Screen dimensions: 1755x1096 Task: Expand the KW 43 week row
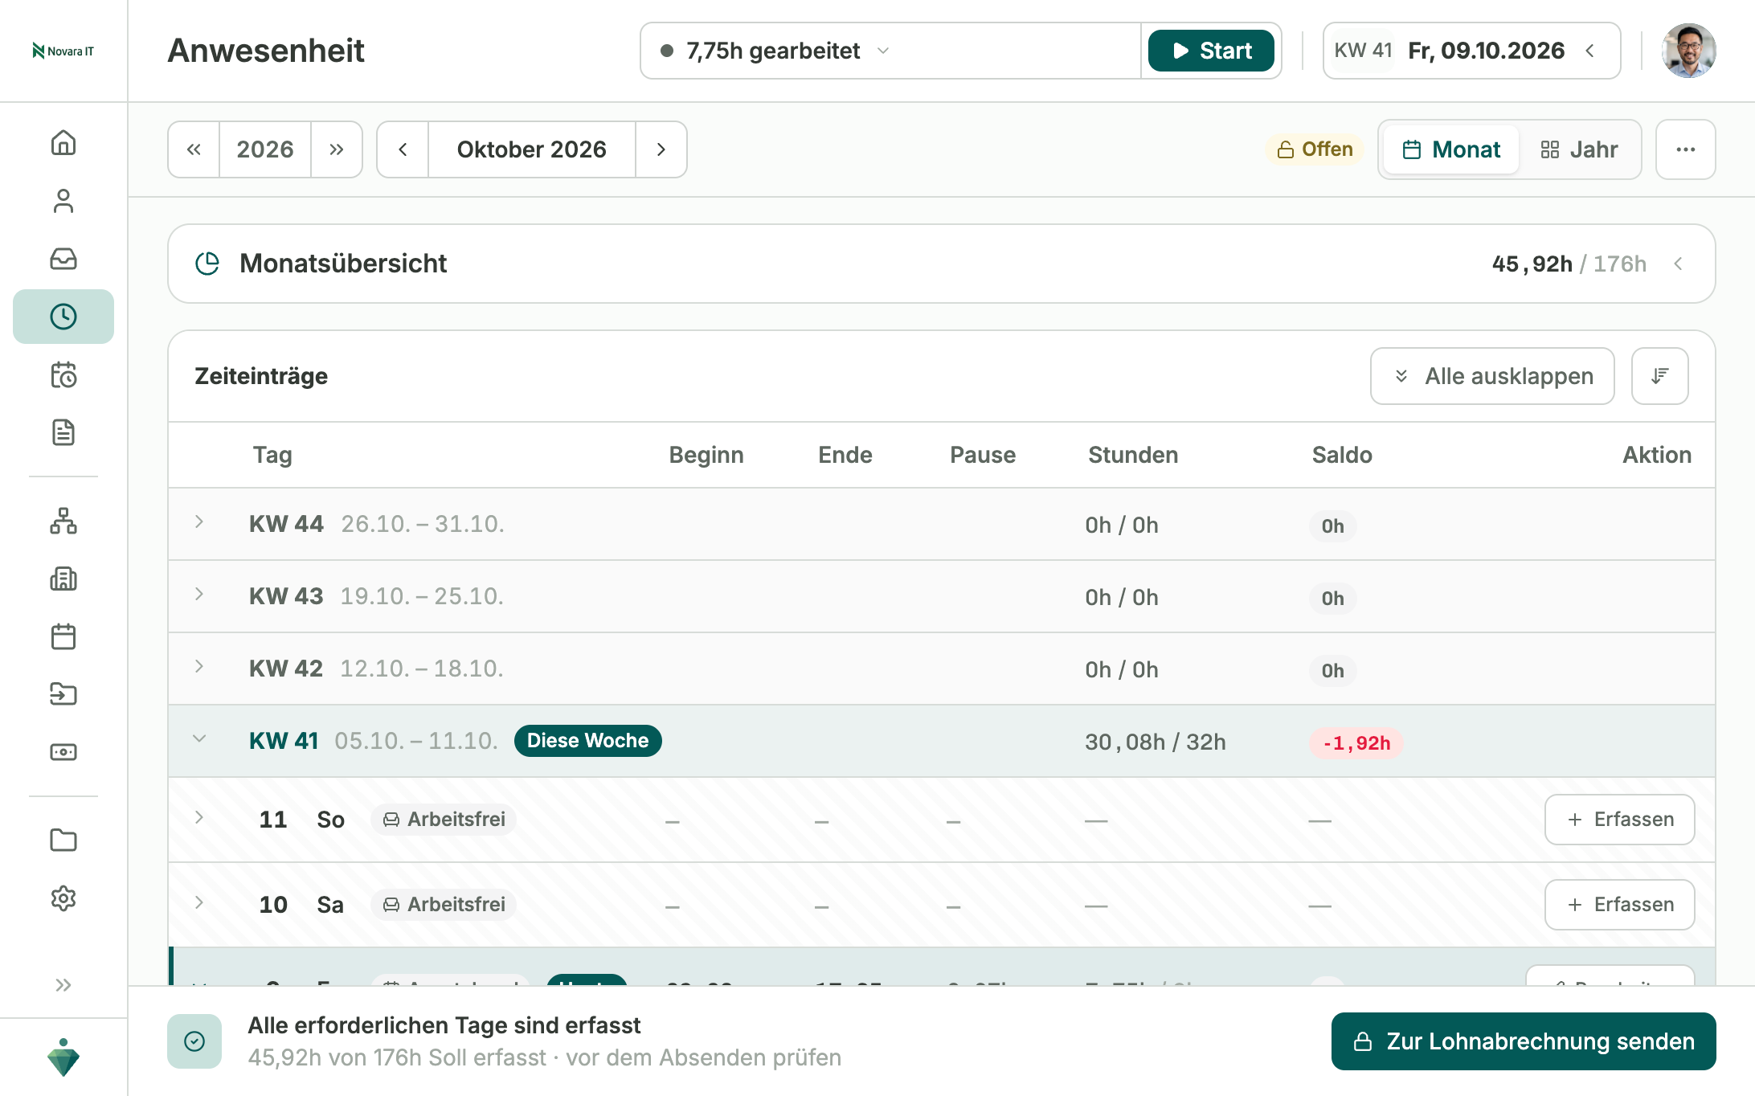[199, 595]
